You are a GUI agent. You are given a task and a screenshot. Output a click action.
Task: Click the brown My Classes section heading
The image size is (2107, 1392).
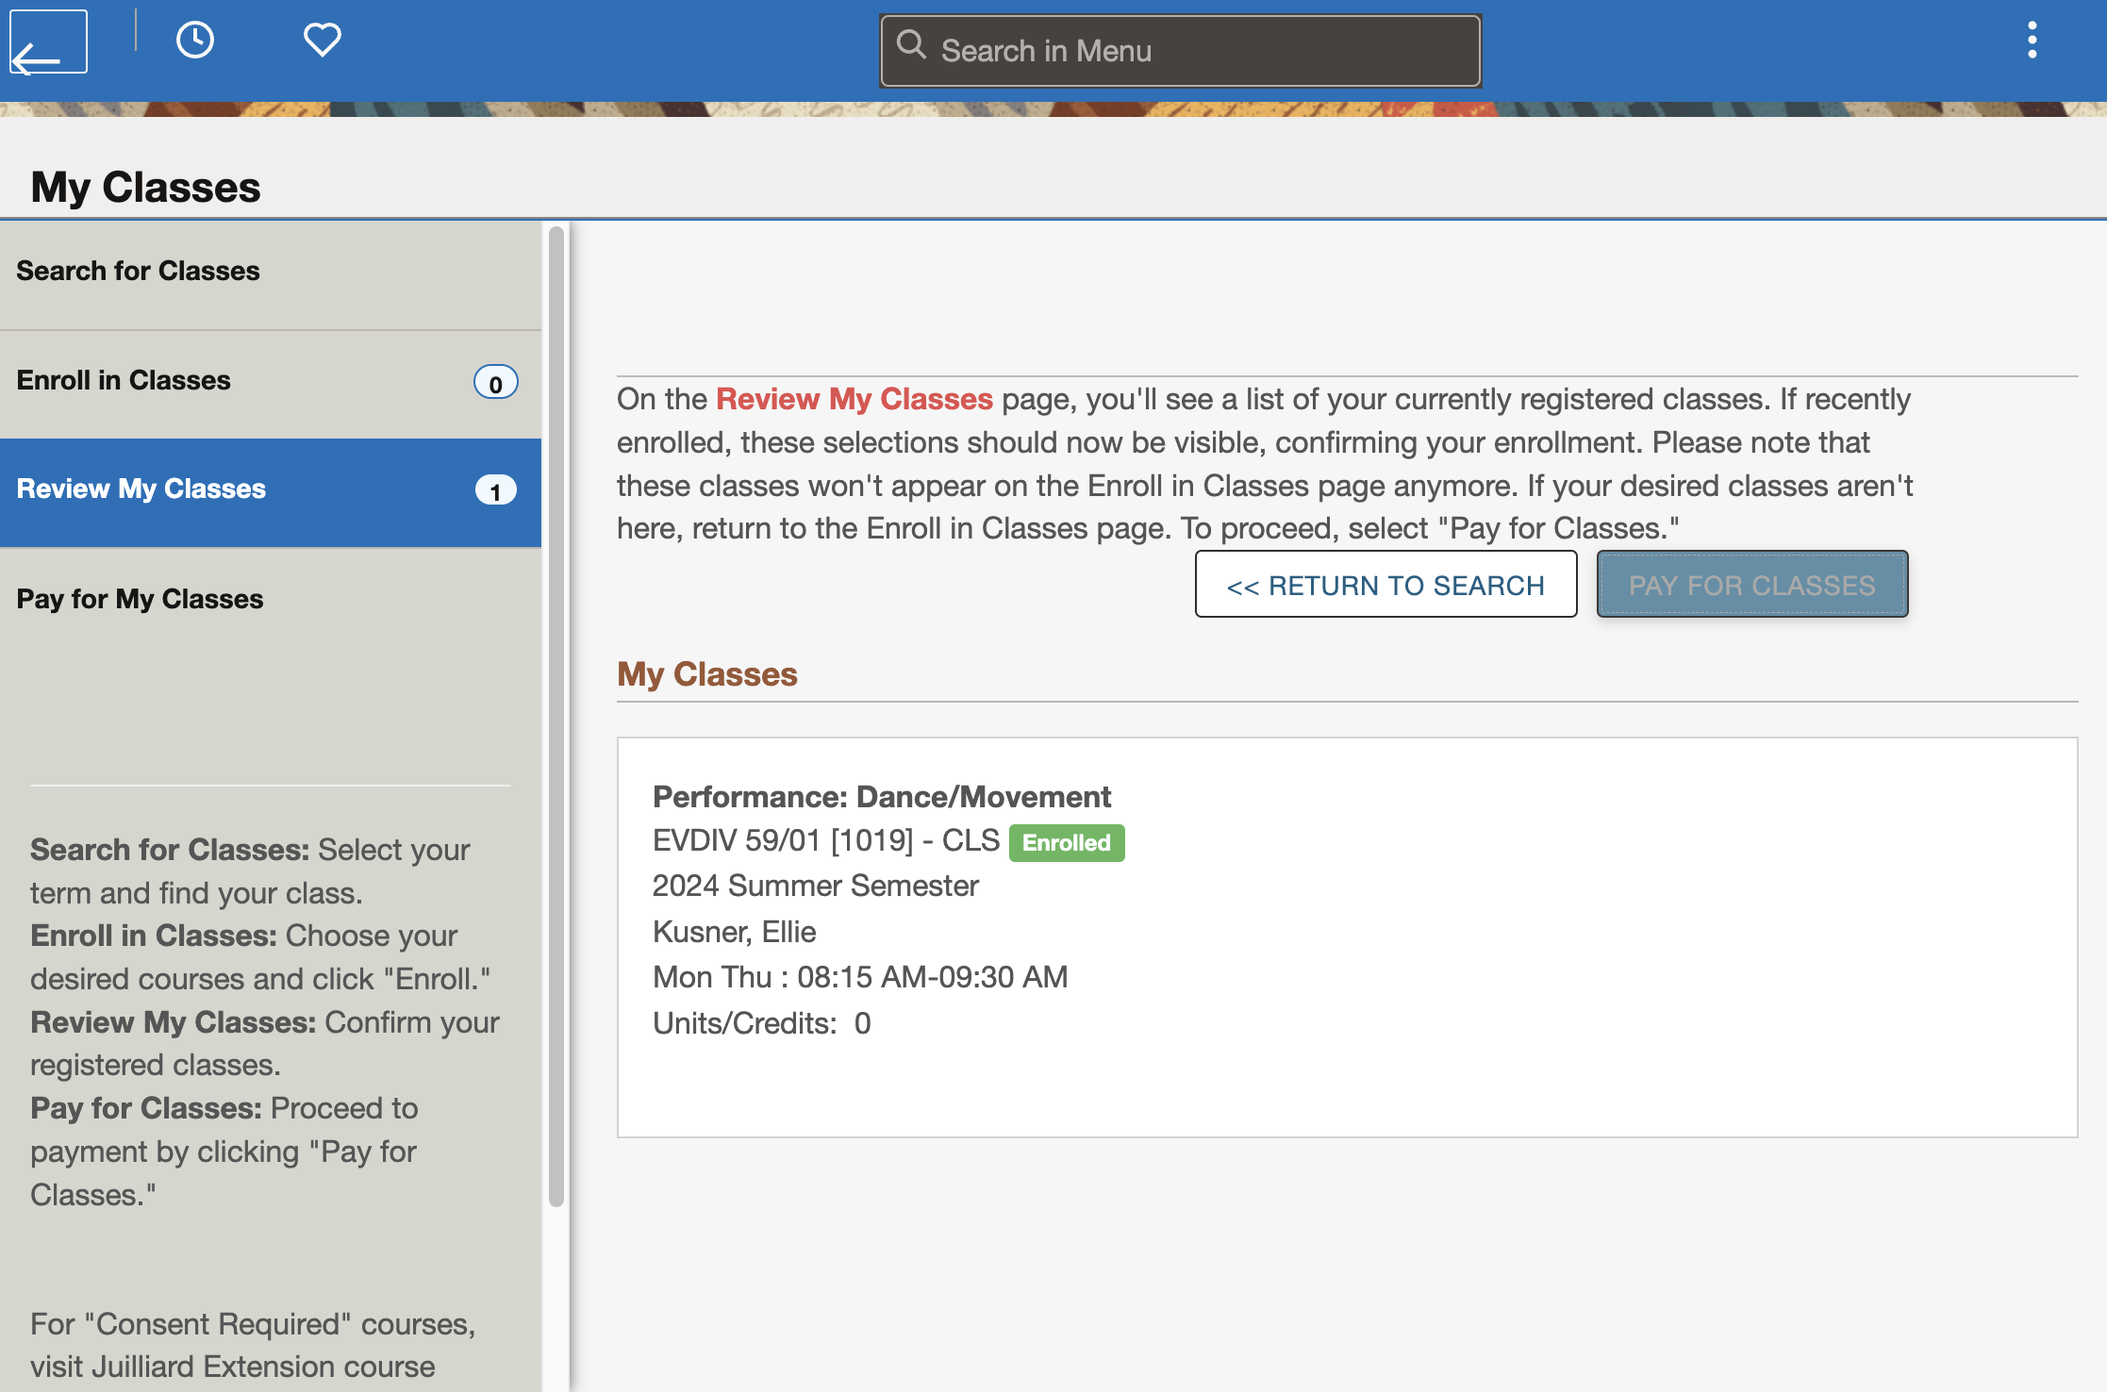click(706, 674)
